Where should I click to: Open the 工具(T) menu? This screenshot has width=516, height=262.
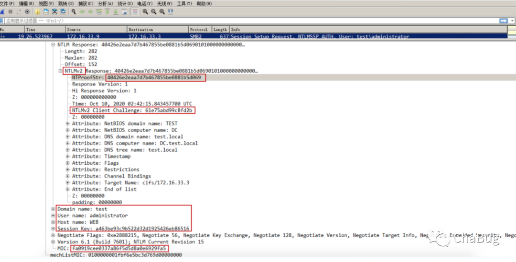click(184, 4)
